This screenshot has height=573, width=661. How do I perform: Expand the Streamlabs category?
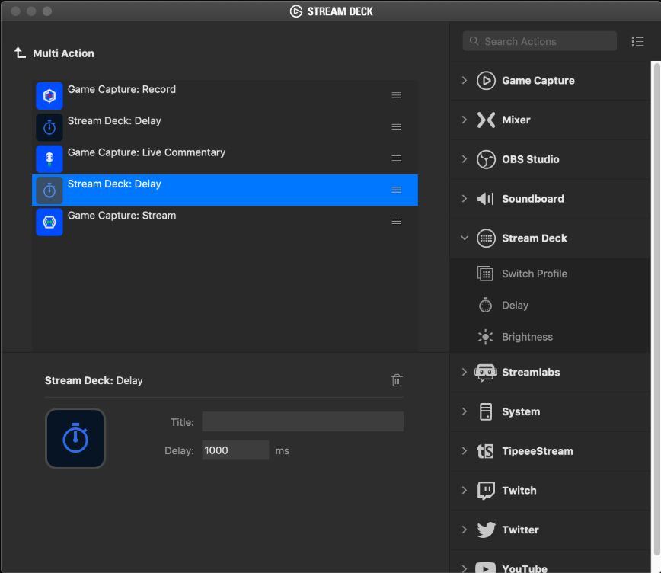tap(464, 372)
